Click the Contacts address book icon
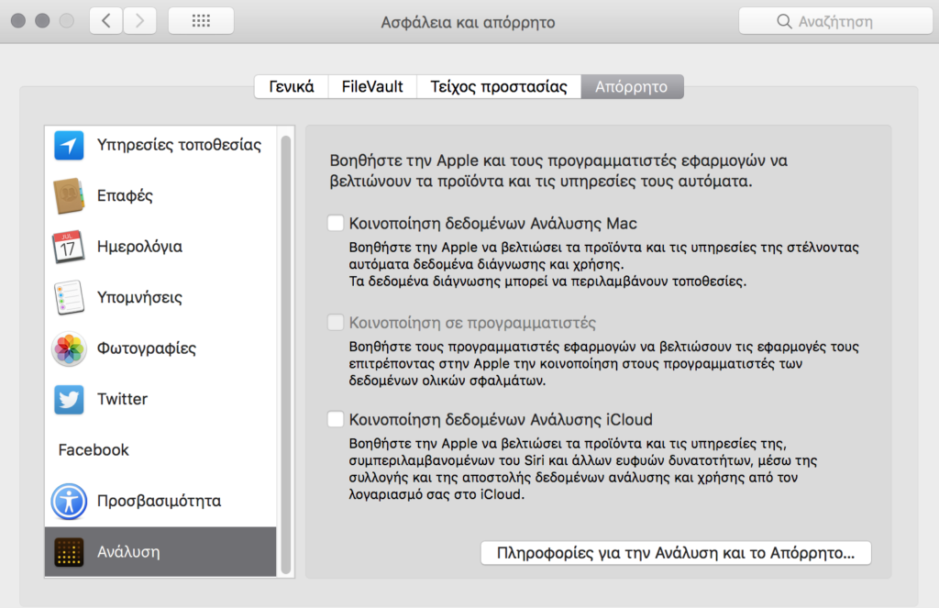The height and width of the screenshot is (608, 939). point(69,196)
